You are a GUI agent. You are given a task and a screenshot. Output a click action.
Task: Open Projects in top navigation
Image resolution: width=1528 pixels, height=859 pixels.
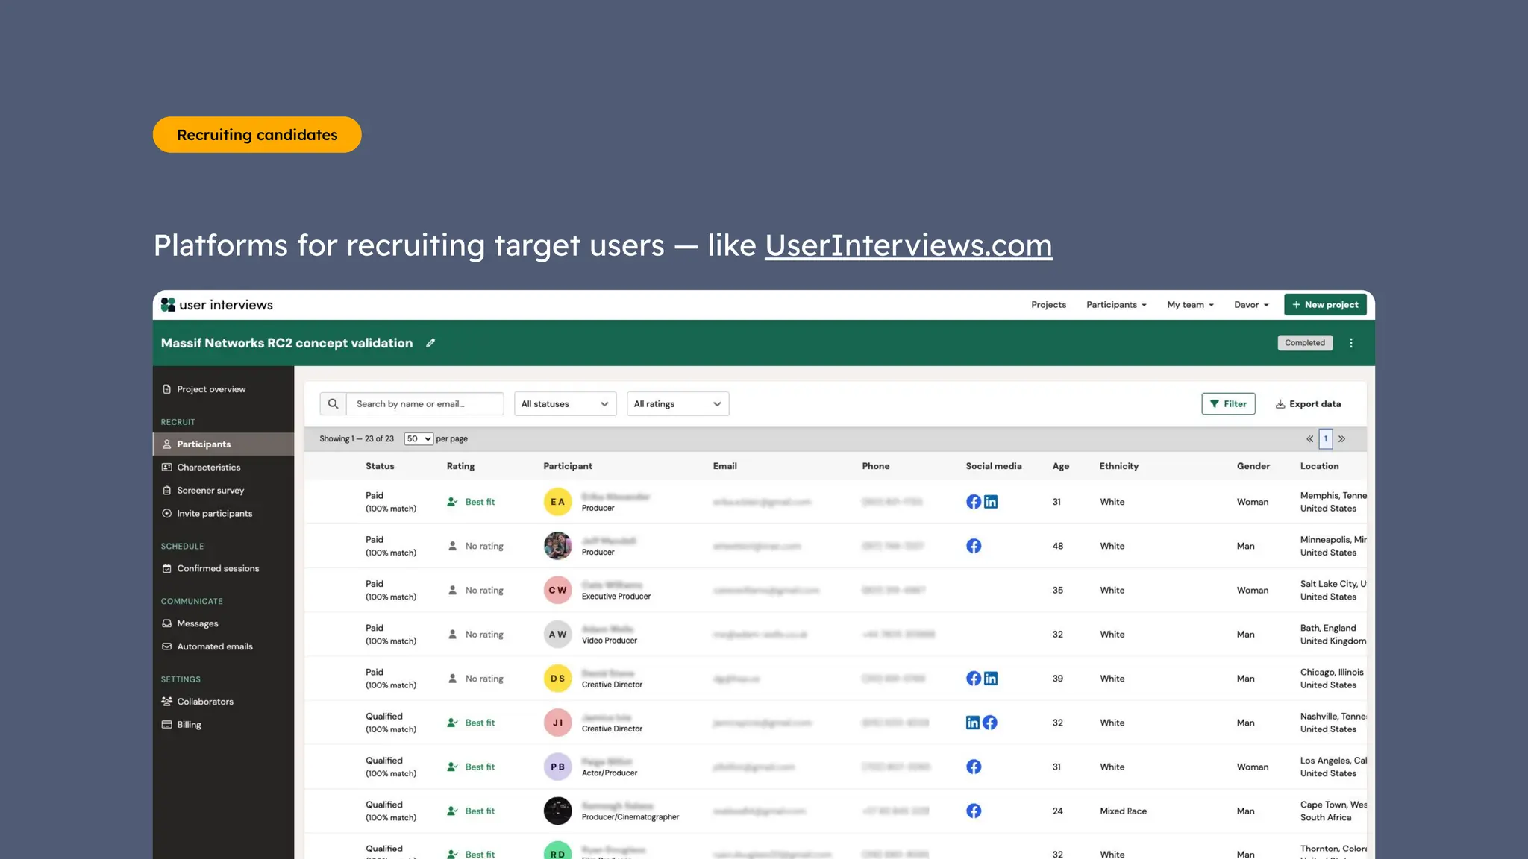pos(1048,305)
